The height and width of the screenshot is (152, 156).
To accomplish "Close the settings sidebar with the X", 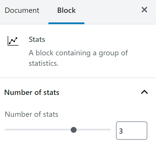I will tap(144, 10).
